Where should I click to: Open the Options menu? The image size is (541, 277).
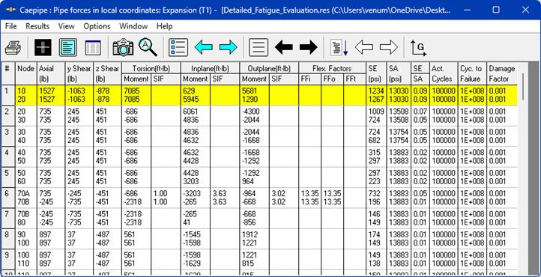click(x=97, y=26)
